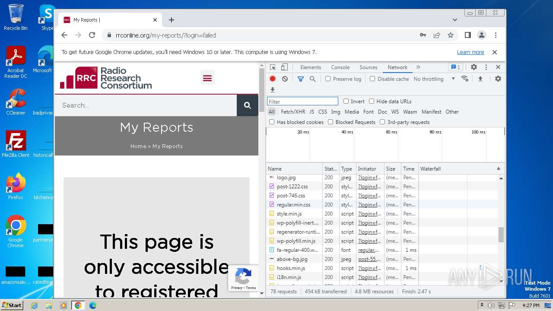
Task: Open the RRC site hamburger menu
Action: [x=207, y=78]
